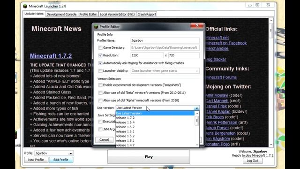This screenshot has height=169, width=300.
Task: Open Daniel Frisk Twitter link
Action: coord(216,106)
